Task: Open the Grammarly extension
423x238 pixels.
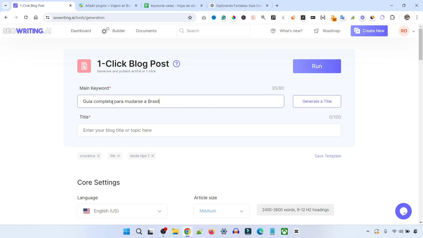Action: pyautogui.click(x=224, y=17)
